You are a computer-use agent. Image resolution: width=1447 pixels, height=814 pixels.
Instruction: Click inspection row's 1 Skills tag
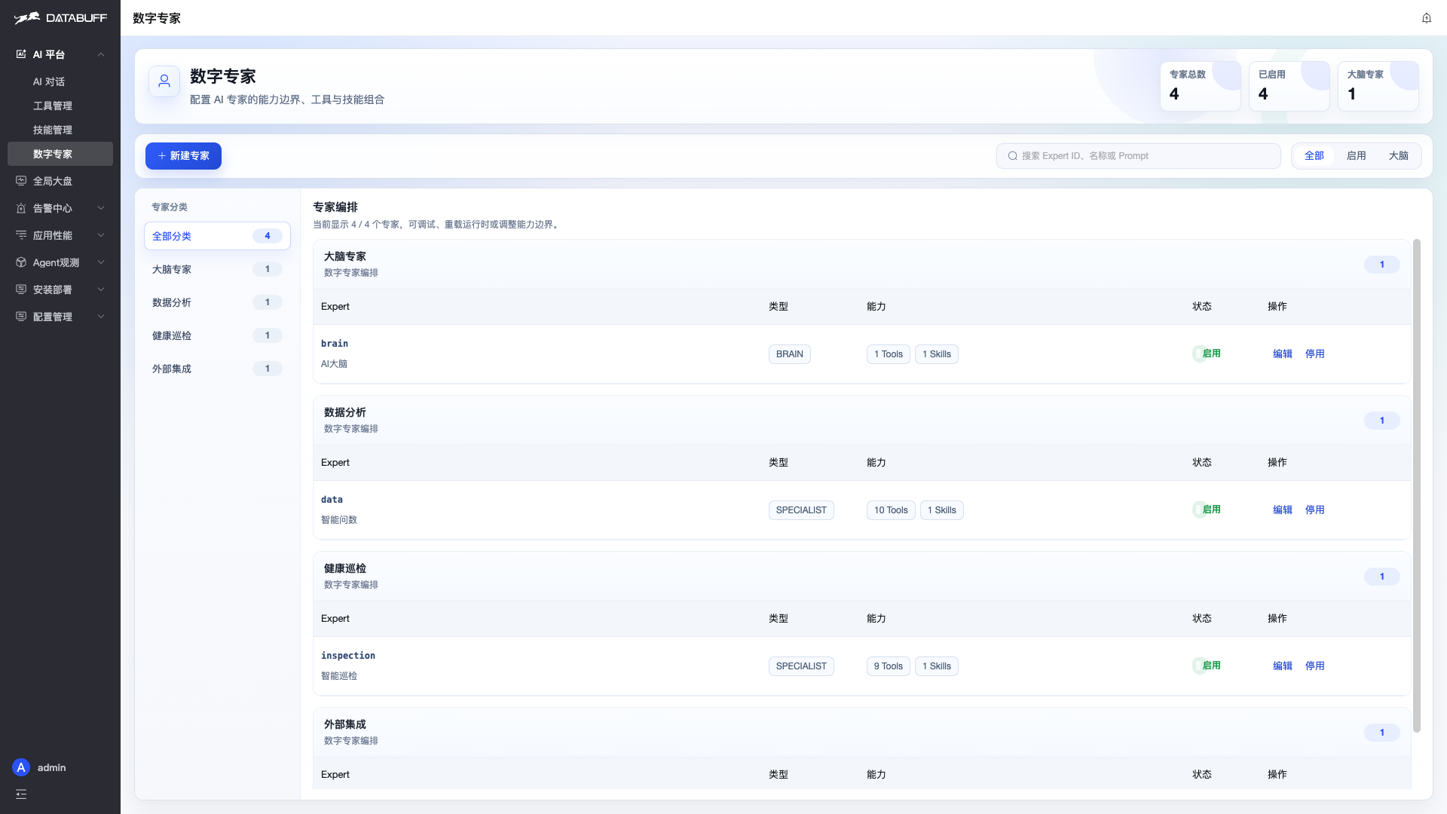[937, 666]
